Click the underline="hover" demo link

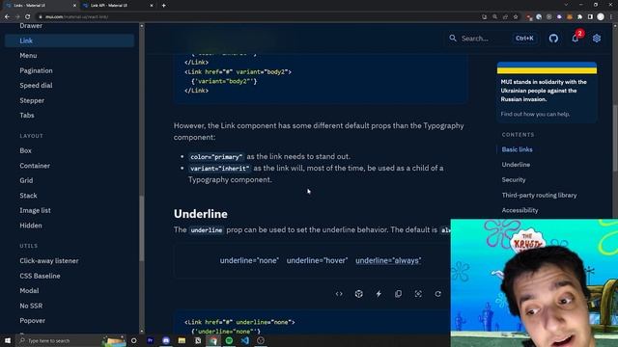318,260
